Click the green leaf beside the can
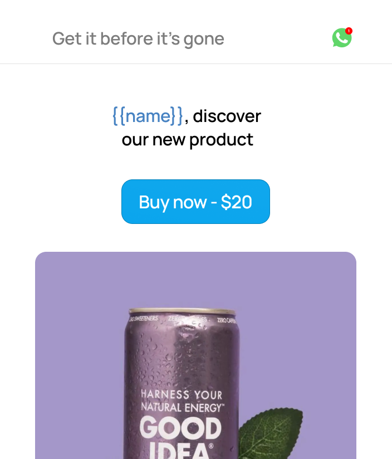The width and height of the screenshot is (392, 459). [271, 433]
